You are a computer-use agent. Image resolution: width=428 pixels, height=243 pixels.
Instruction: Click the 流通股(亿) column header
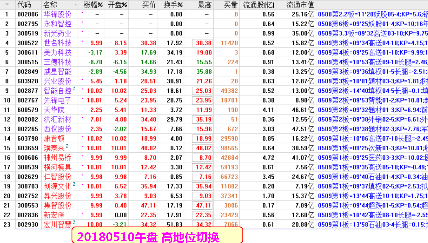coord(259,5)
